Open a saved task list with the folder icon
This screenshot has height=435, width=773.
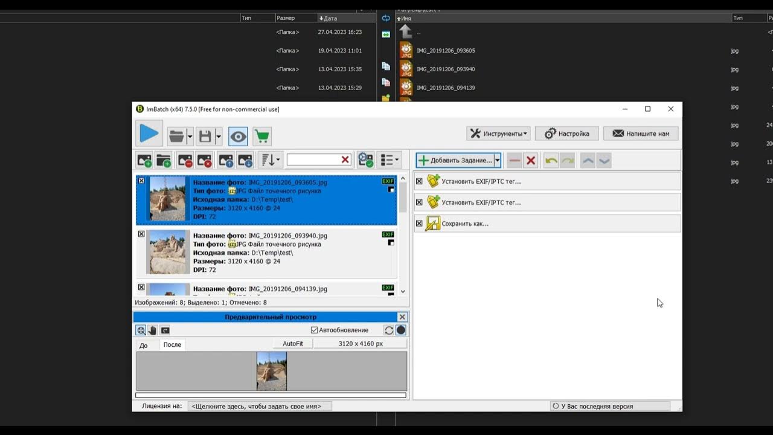pos(176,137)
